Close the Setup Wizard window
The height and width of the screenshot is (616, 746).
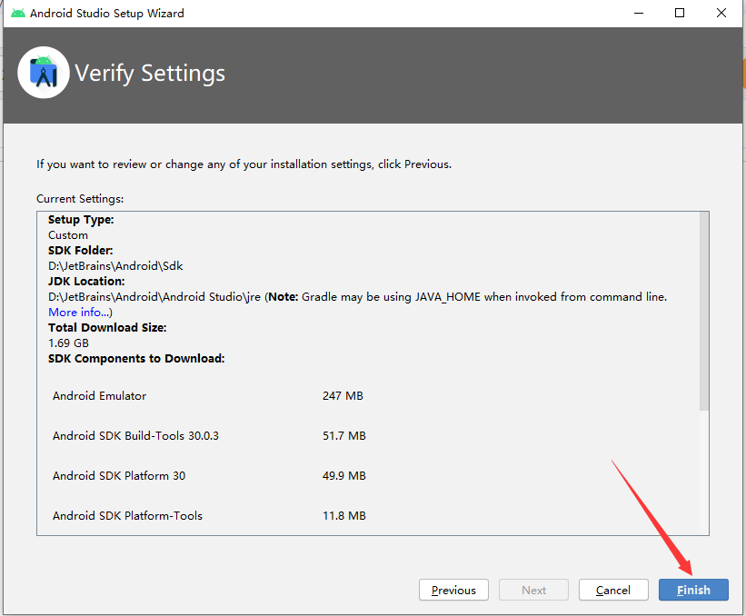[x=721, y=13]
